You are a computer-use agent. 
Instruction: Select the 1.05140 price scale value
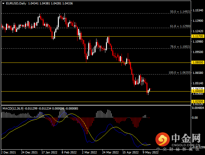(198, 83)
